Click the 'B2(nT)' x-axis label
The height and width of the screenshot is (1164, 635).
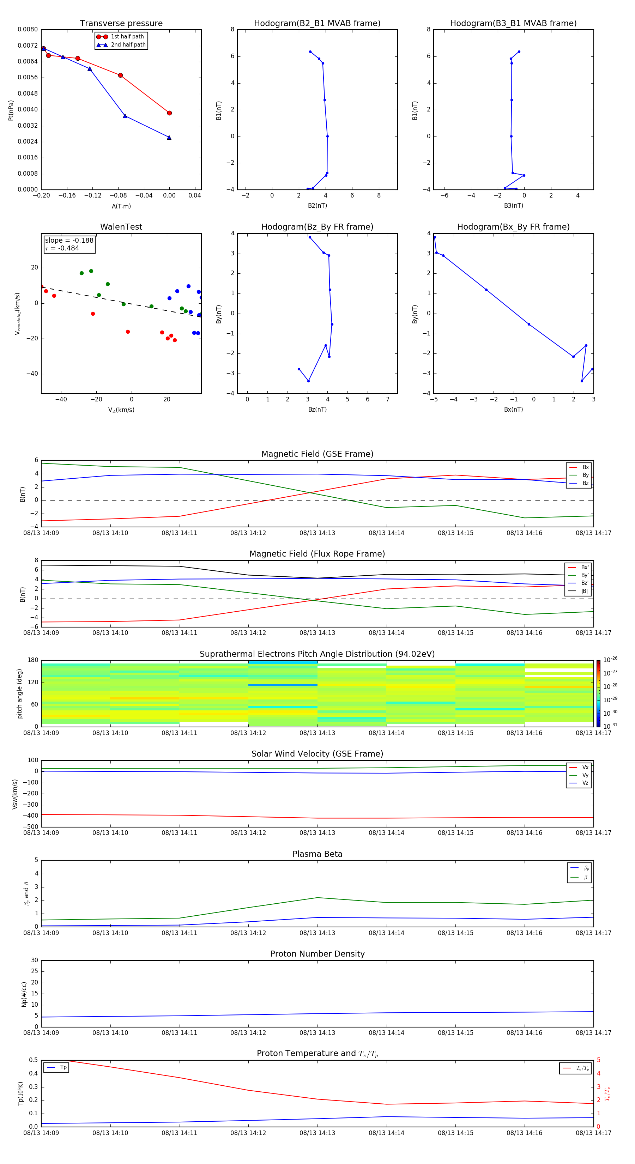pyautogui.click(x=317, y=206)
